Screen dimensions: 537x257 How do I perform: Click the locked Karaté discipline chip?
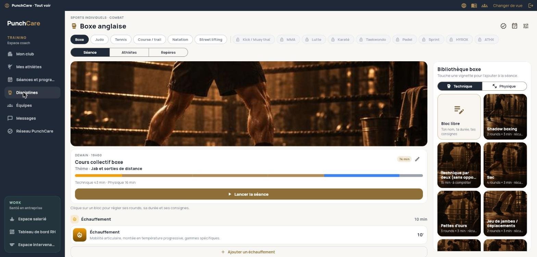click(x=340, y=40)
